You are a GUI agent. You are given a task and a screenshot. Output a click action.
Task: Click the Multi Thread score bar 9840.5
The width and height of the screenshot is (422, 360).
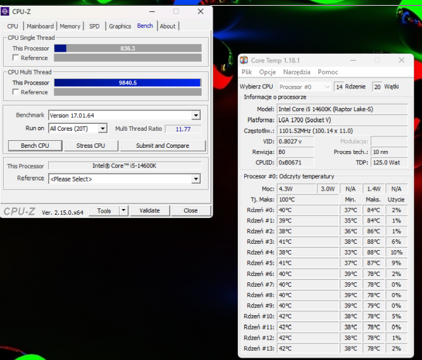127,83
